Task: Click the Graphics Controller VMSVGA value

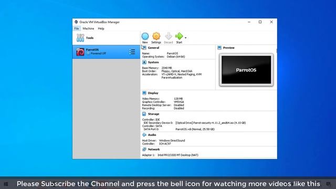Action: [x=179, y=102]
